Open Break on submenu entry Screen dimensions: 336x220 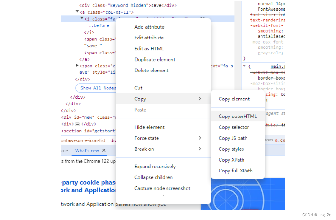(163, 149)
